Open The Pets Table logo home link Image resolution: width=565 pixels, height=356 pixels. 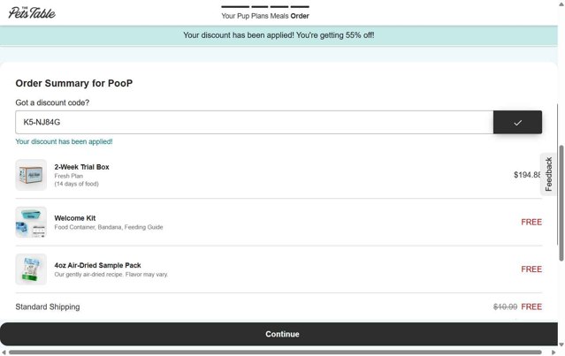point(32,13)
